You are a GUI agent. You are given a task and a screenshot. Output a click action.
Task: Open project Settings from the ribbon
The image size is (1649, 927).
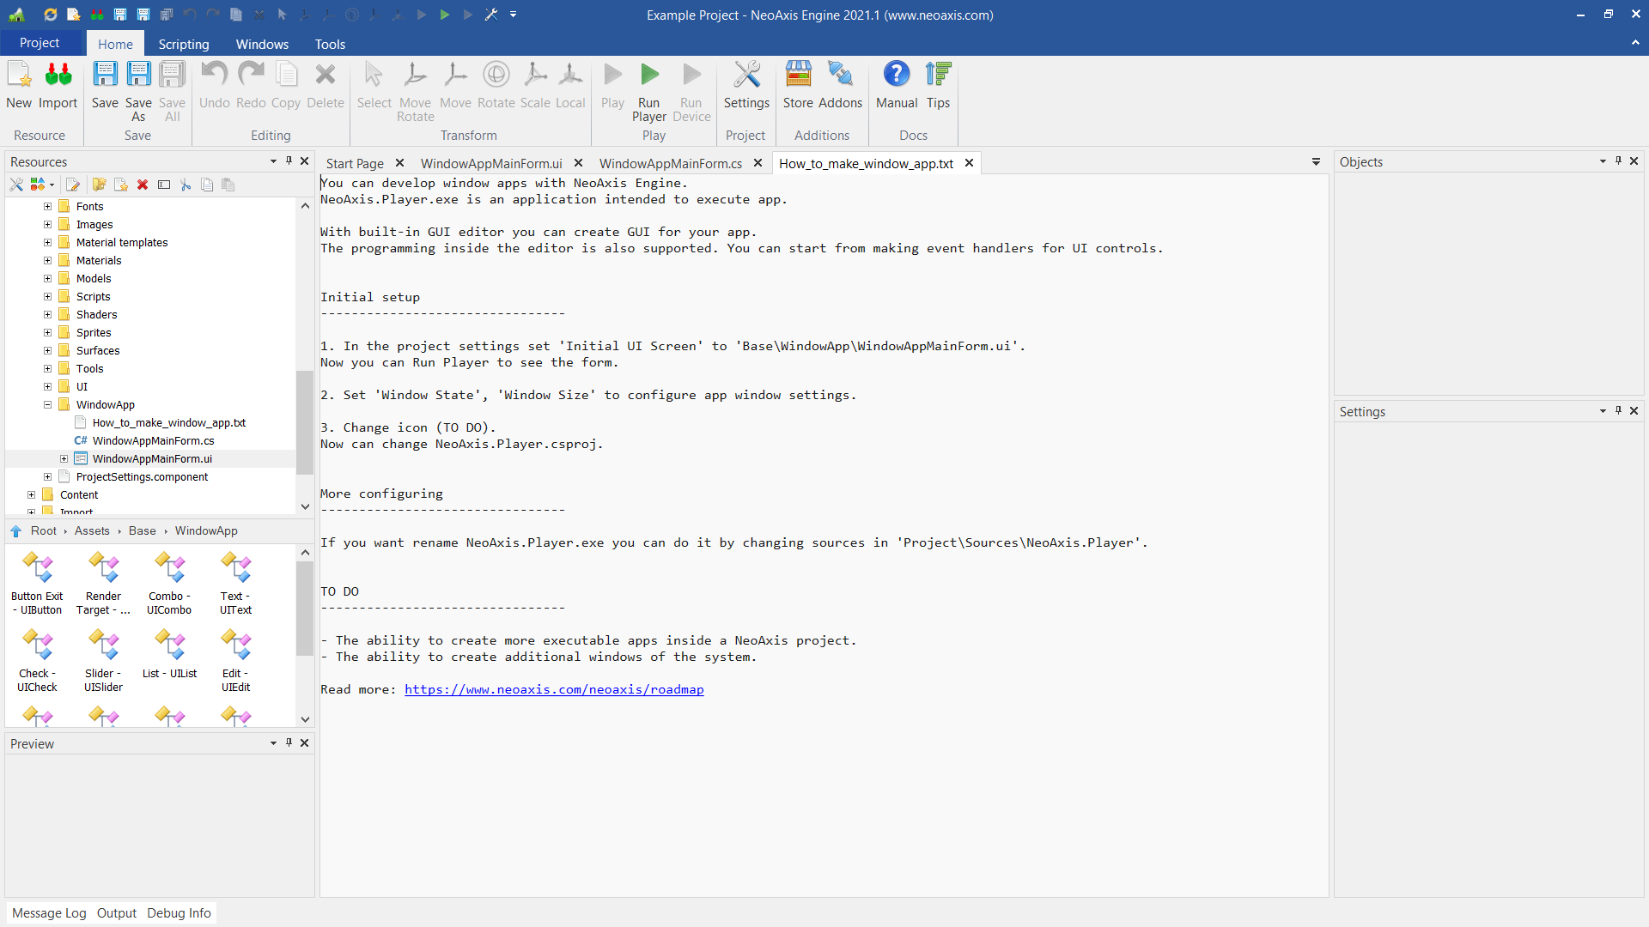(746, 76)
